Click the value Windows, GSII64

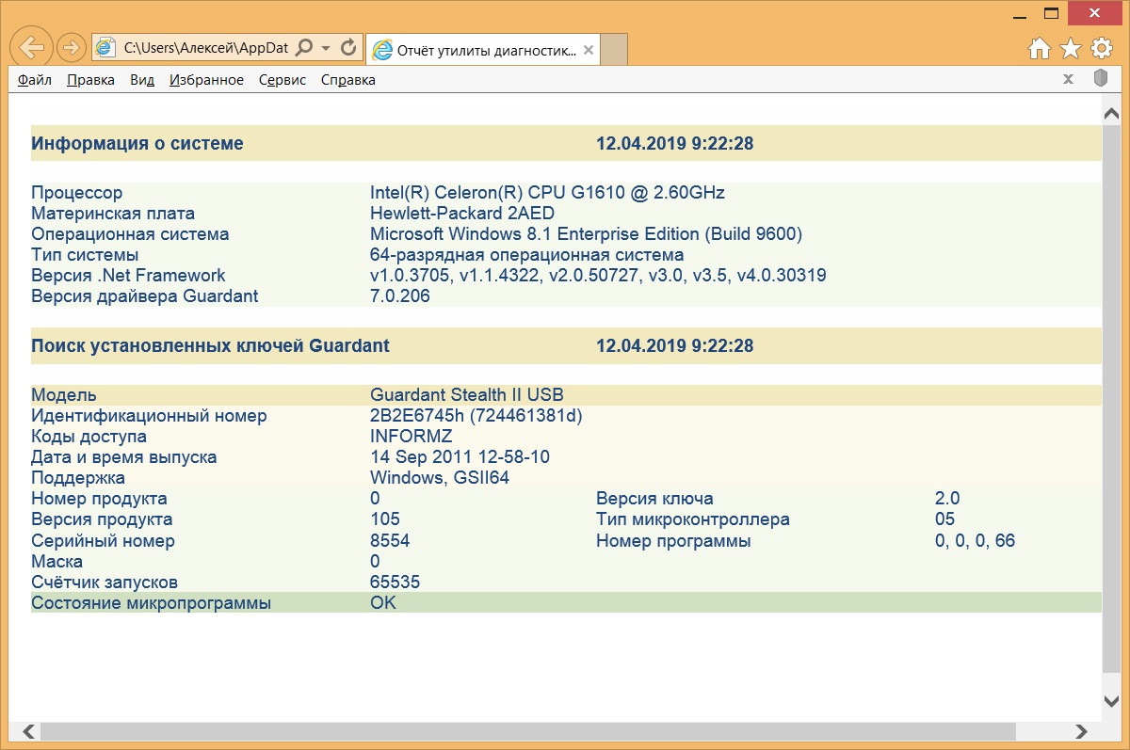tap(440, 478)
